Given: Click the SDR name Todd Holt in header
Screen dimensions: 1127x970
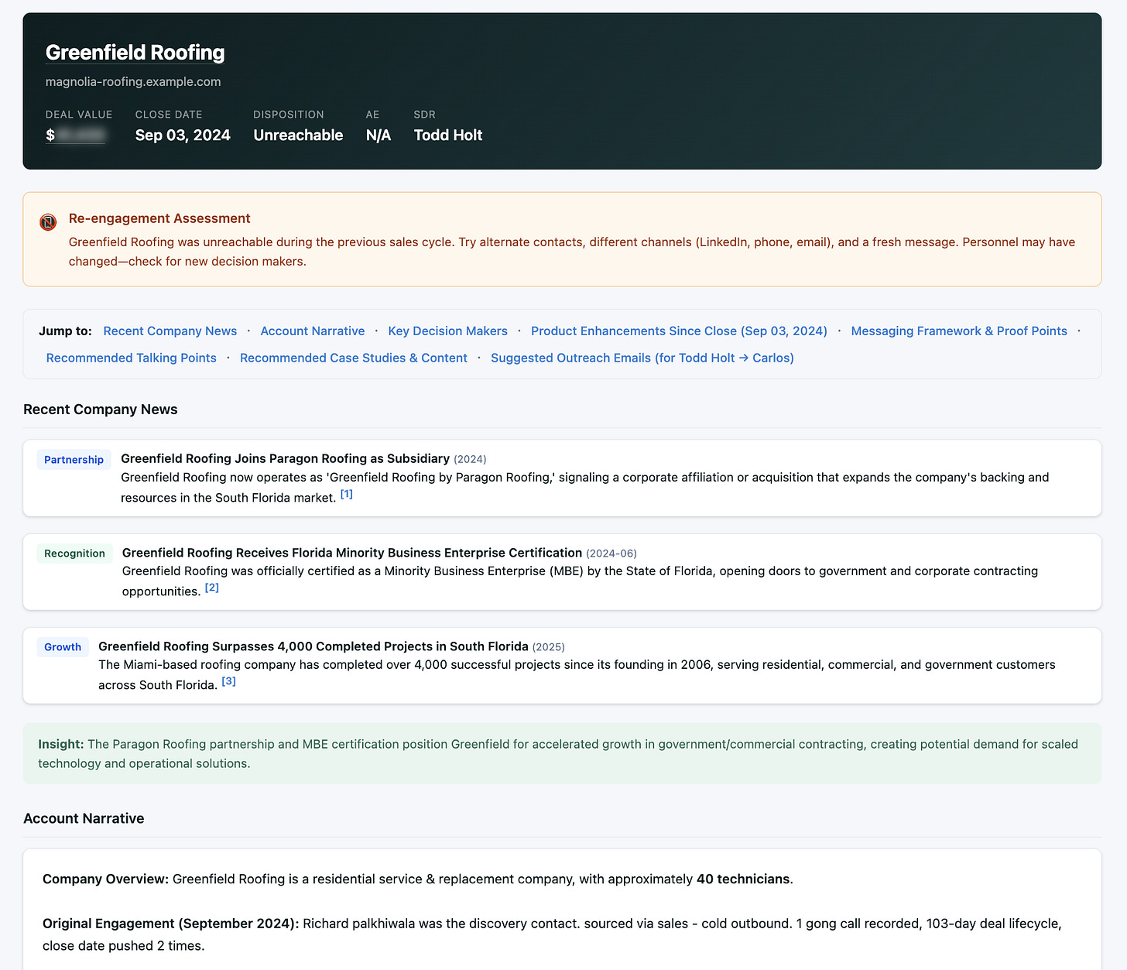Looking at the screenshot, I should pyautogui.click(x=448, y=135).
